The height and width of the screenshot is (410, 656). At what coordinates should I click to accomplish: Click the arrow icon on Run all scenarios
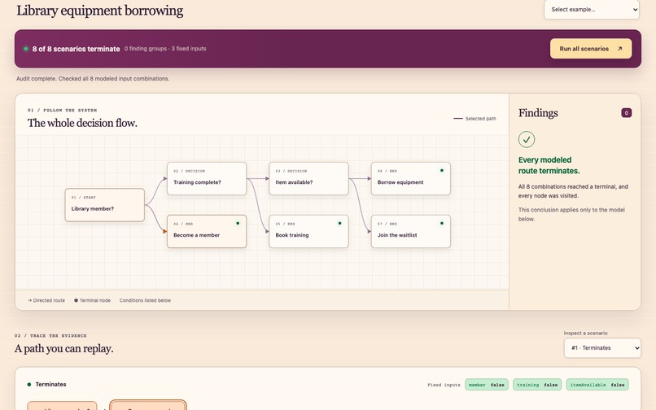619,49
